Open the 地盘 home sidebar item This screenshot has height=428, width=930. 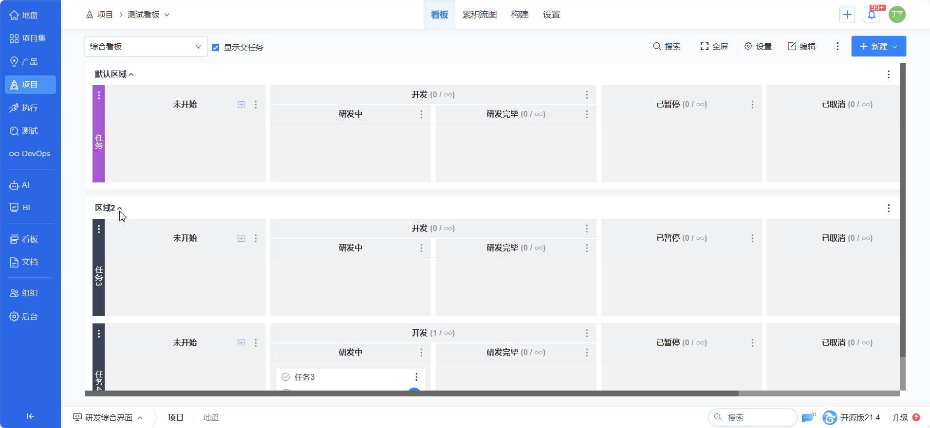click(x=30, y=15)
